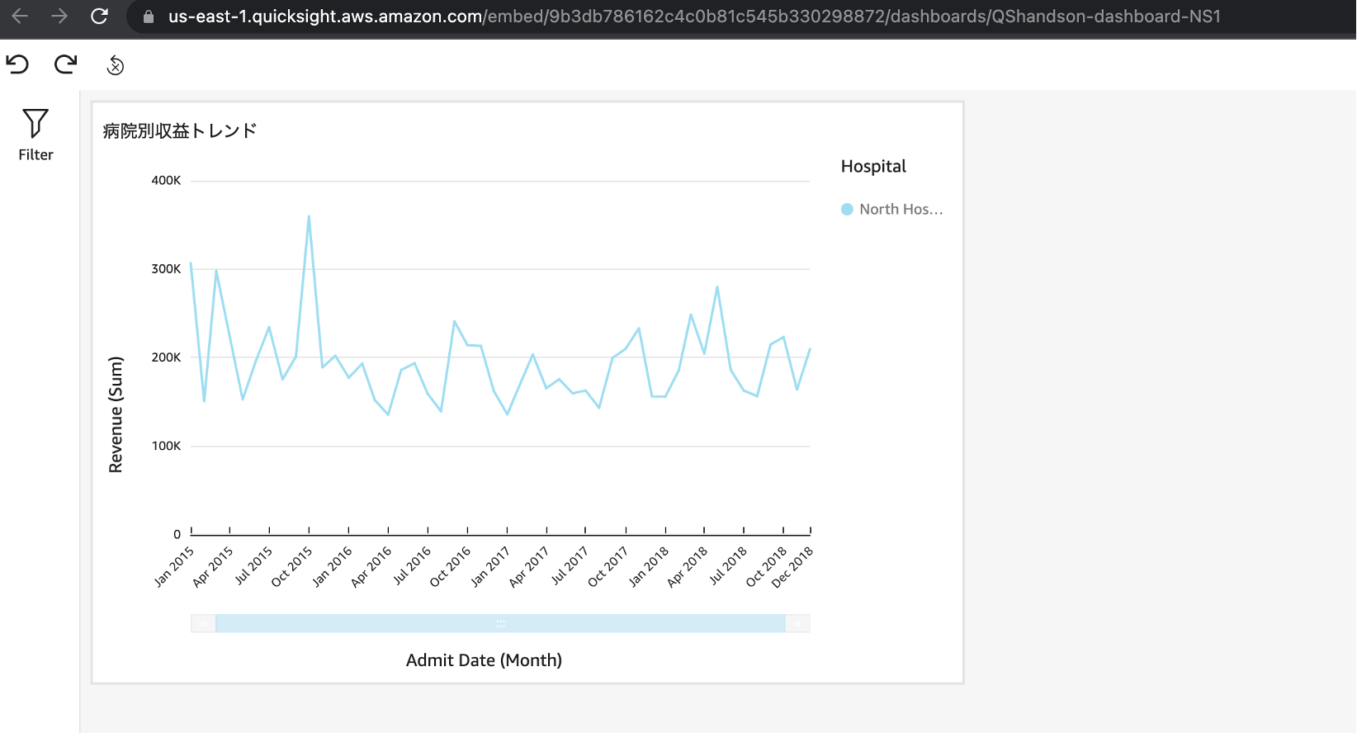Click the right handle of date range slider

797,624
